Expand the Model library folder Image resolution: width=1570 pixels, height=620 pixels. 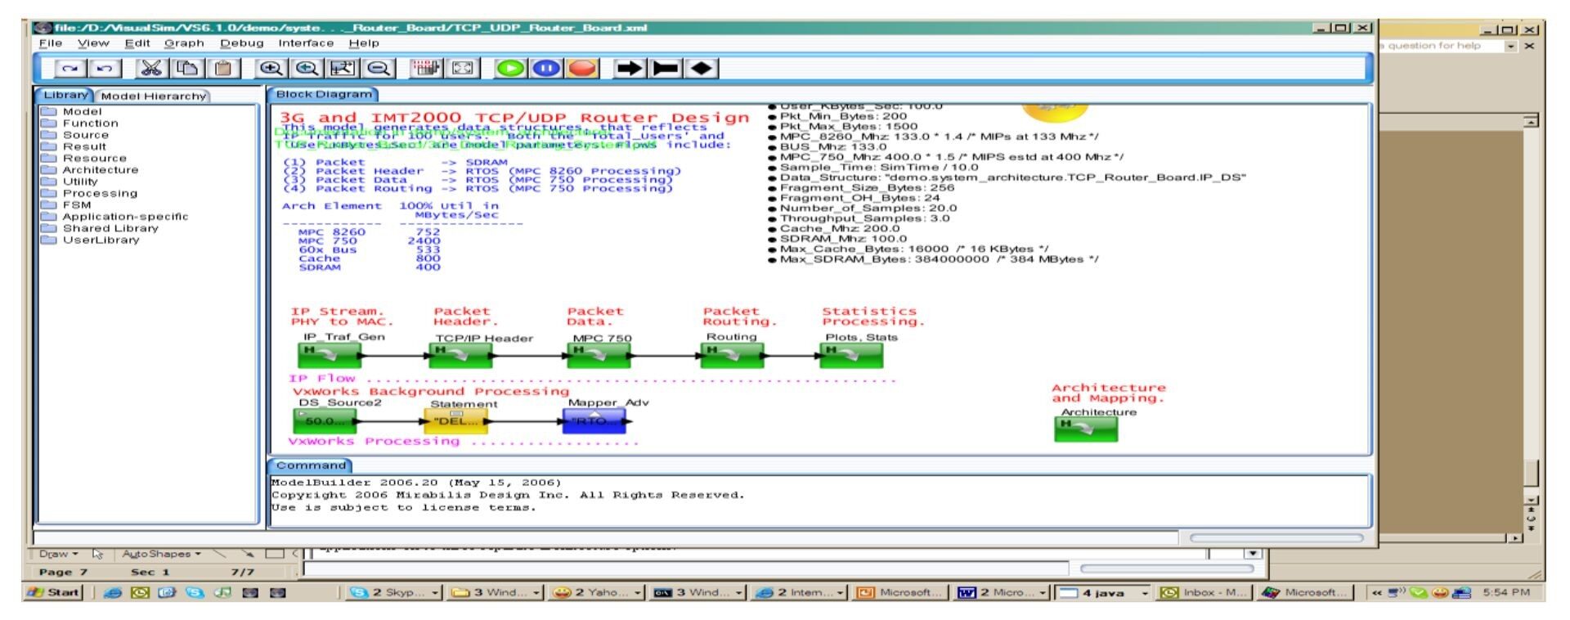point(71,112)
